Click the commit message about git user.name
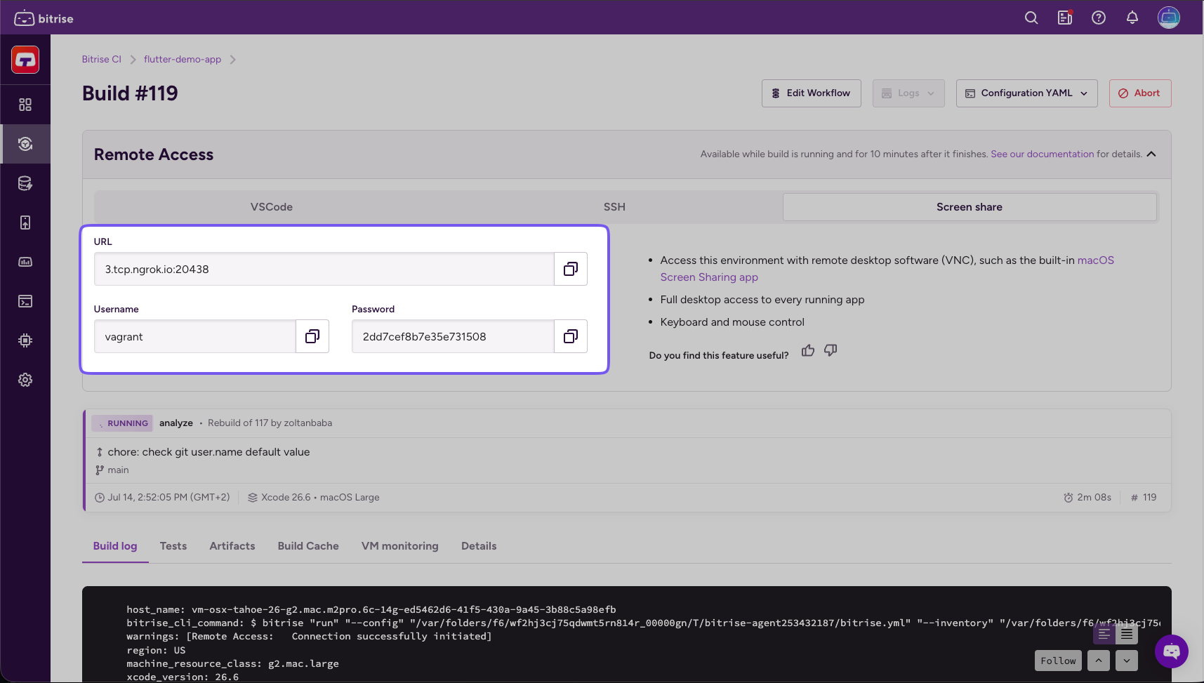Viewport: 1204px width, 683px height. [x=209, y=452]
